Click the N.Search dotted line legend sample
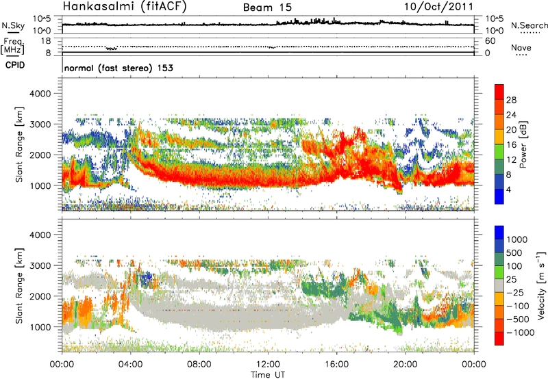Screen dimensions: 548x379 [x=530, y=33]
